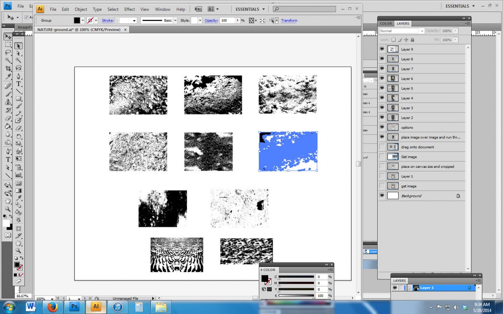Image resolution: width=503 pixels, height=314 pixels.
Task: Open the Object menu
Action: point(80,9)
